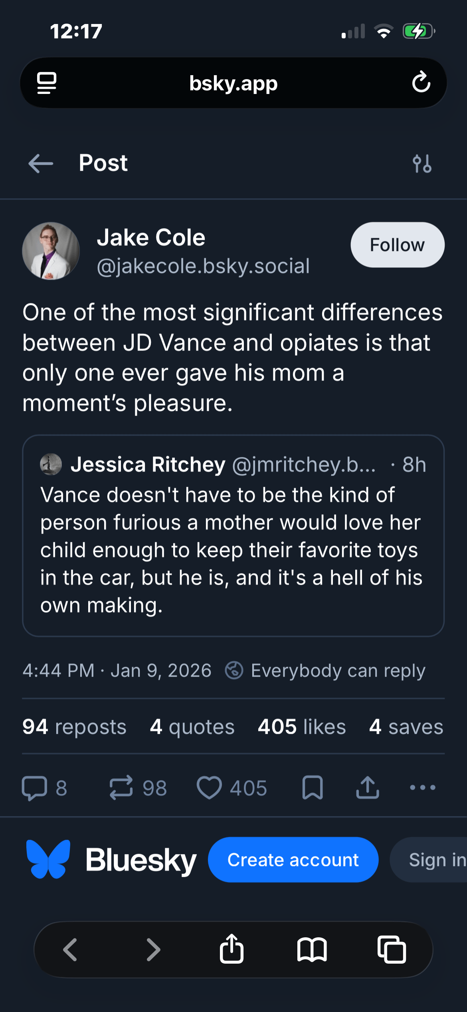Open the page menu icon in address bar
The image size is (467, 1012).
point(47,83)
